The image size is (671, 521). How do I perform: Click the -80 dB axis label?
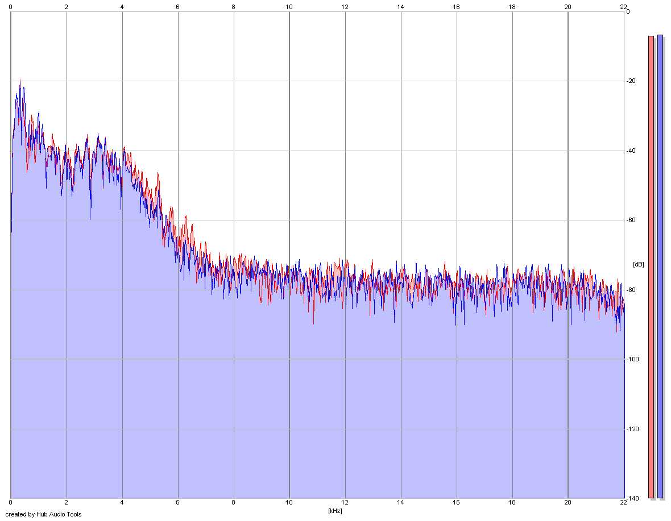[631, 290]
